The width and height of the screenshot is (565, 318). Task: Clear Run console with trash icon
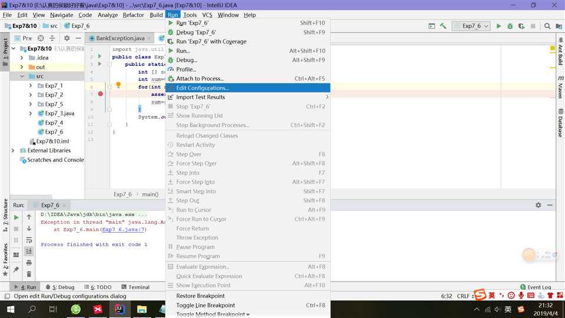tap(29, 274)
